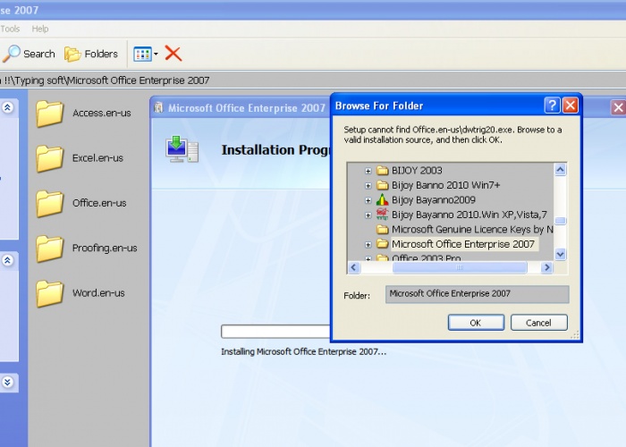626x447 pixels.
Task: Click the Cancel button
Action: click(x=539, y=323)
